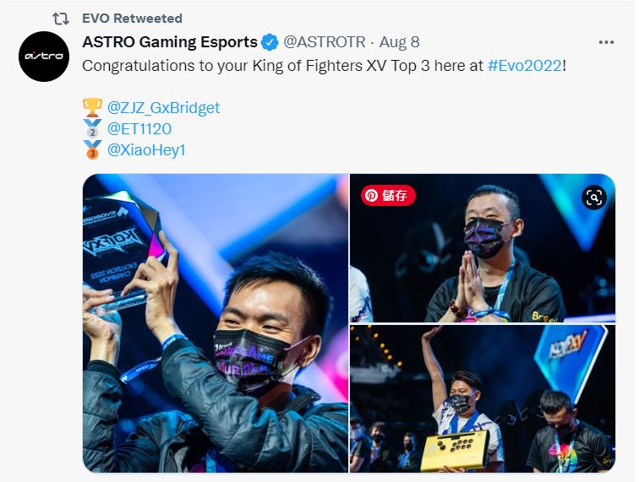
Task: Open the three-dot more options menu
Action: (606, 42)
